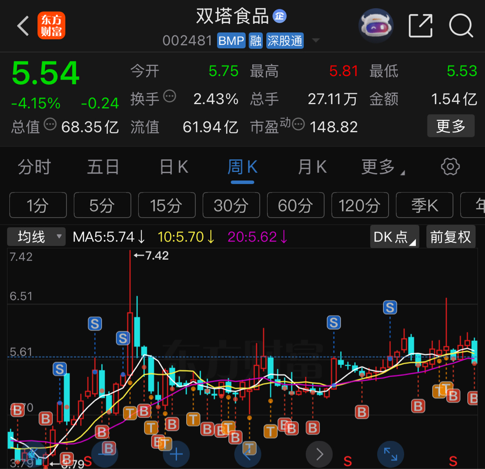Tap MA5:5.74 indicator value
The image size is (485, 469).
click(x=109, y=237)
